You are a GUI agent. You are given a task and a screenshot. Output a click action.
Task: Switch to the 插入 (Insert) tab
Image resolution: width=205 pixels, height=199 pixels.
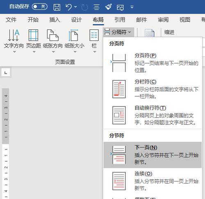pos(55,20)
